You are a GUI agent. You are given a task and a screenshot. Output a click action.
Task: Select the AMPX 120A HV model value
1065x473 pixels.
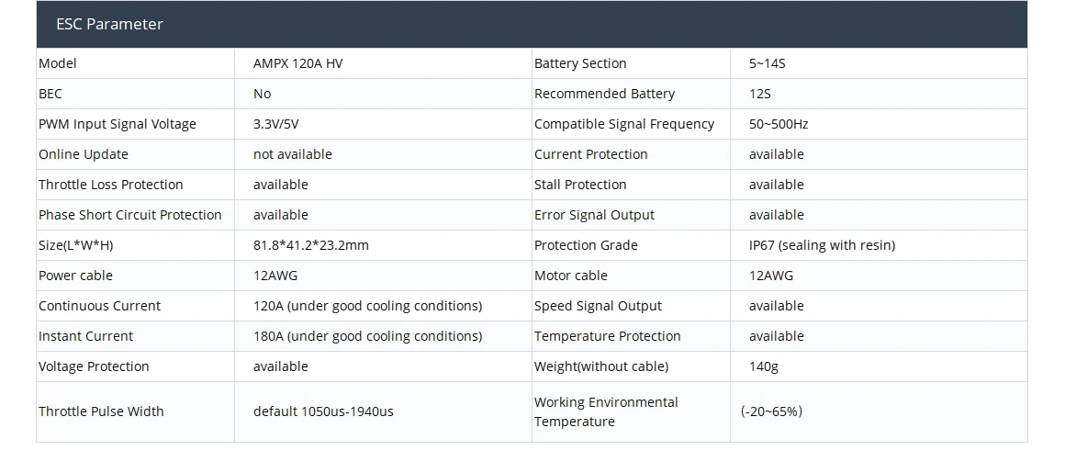click(x=297, y=63)
